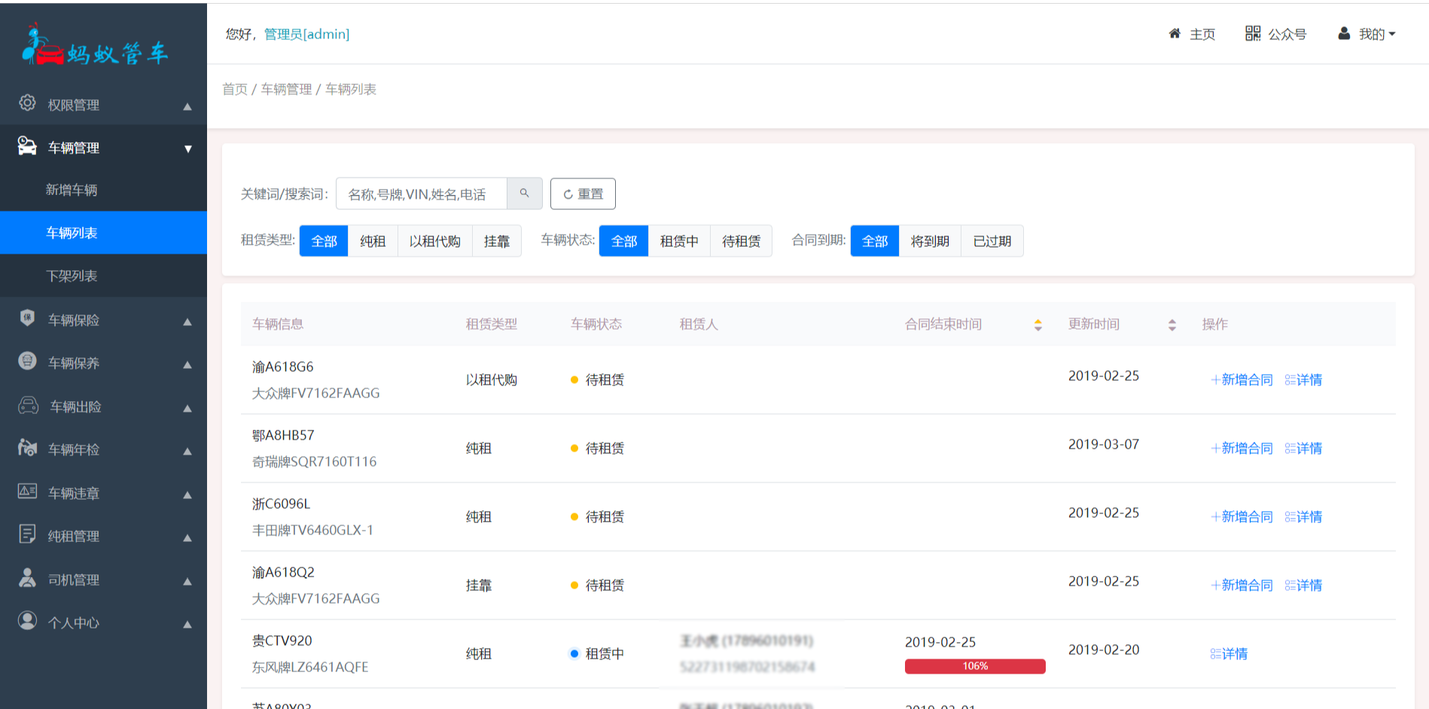Image resolution: width=1429 pixels, height=709 pixels.
Task: Click 新增合同 for 浙C6096L
Action: pyautogui.click(x=1242, y=516)
